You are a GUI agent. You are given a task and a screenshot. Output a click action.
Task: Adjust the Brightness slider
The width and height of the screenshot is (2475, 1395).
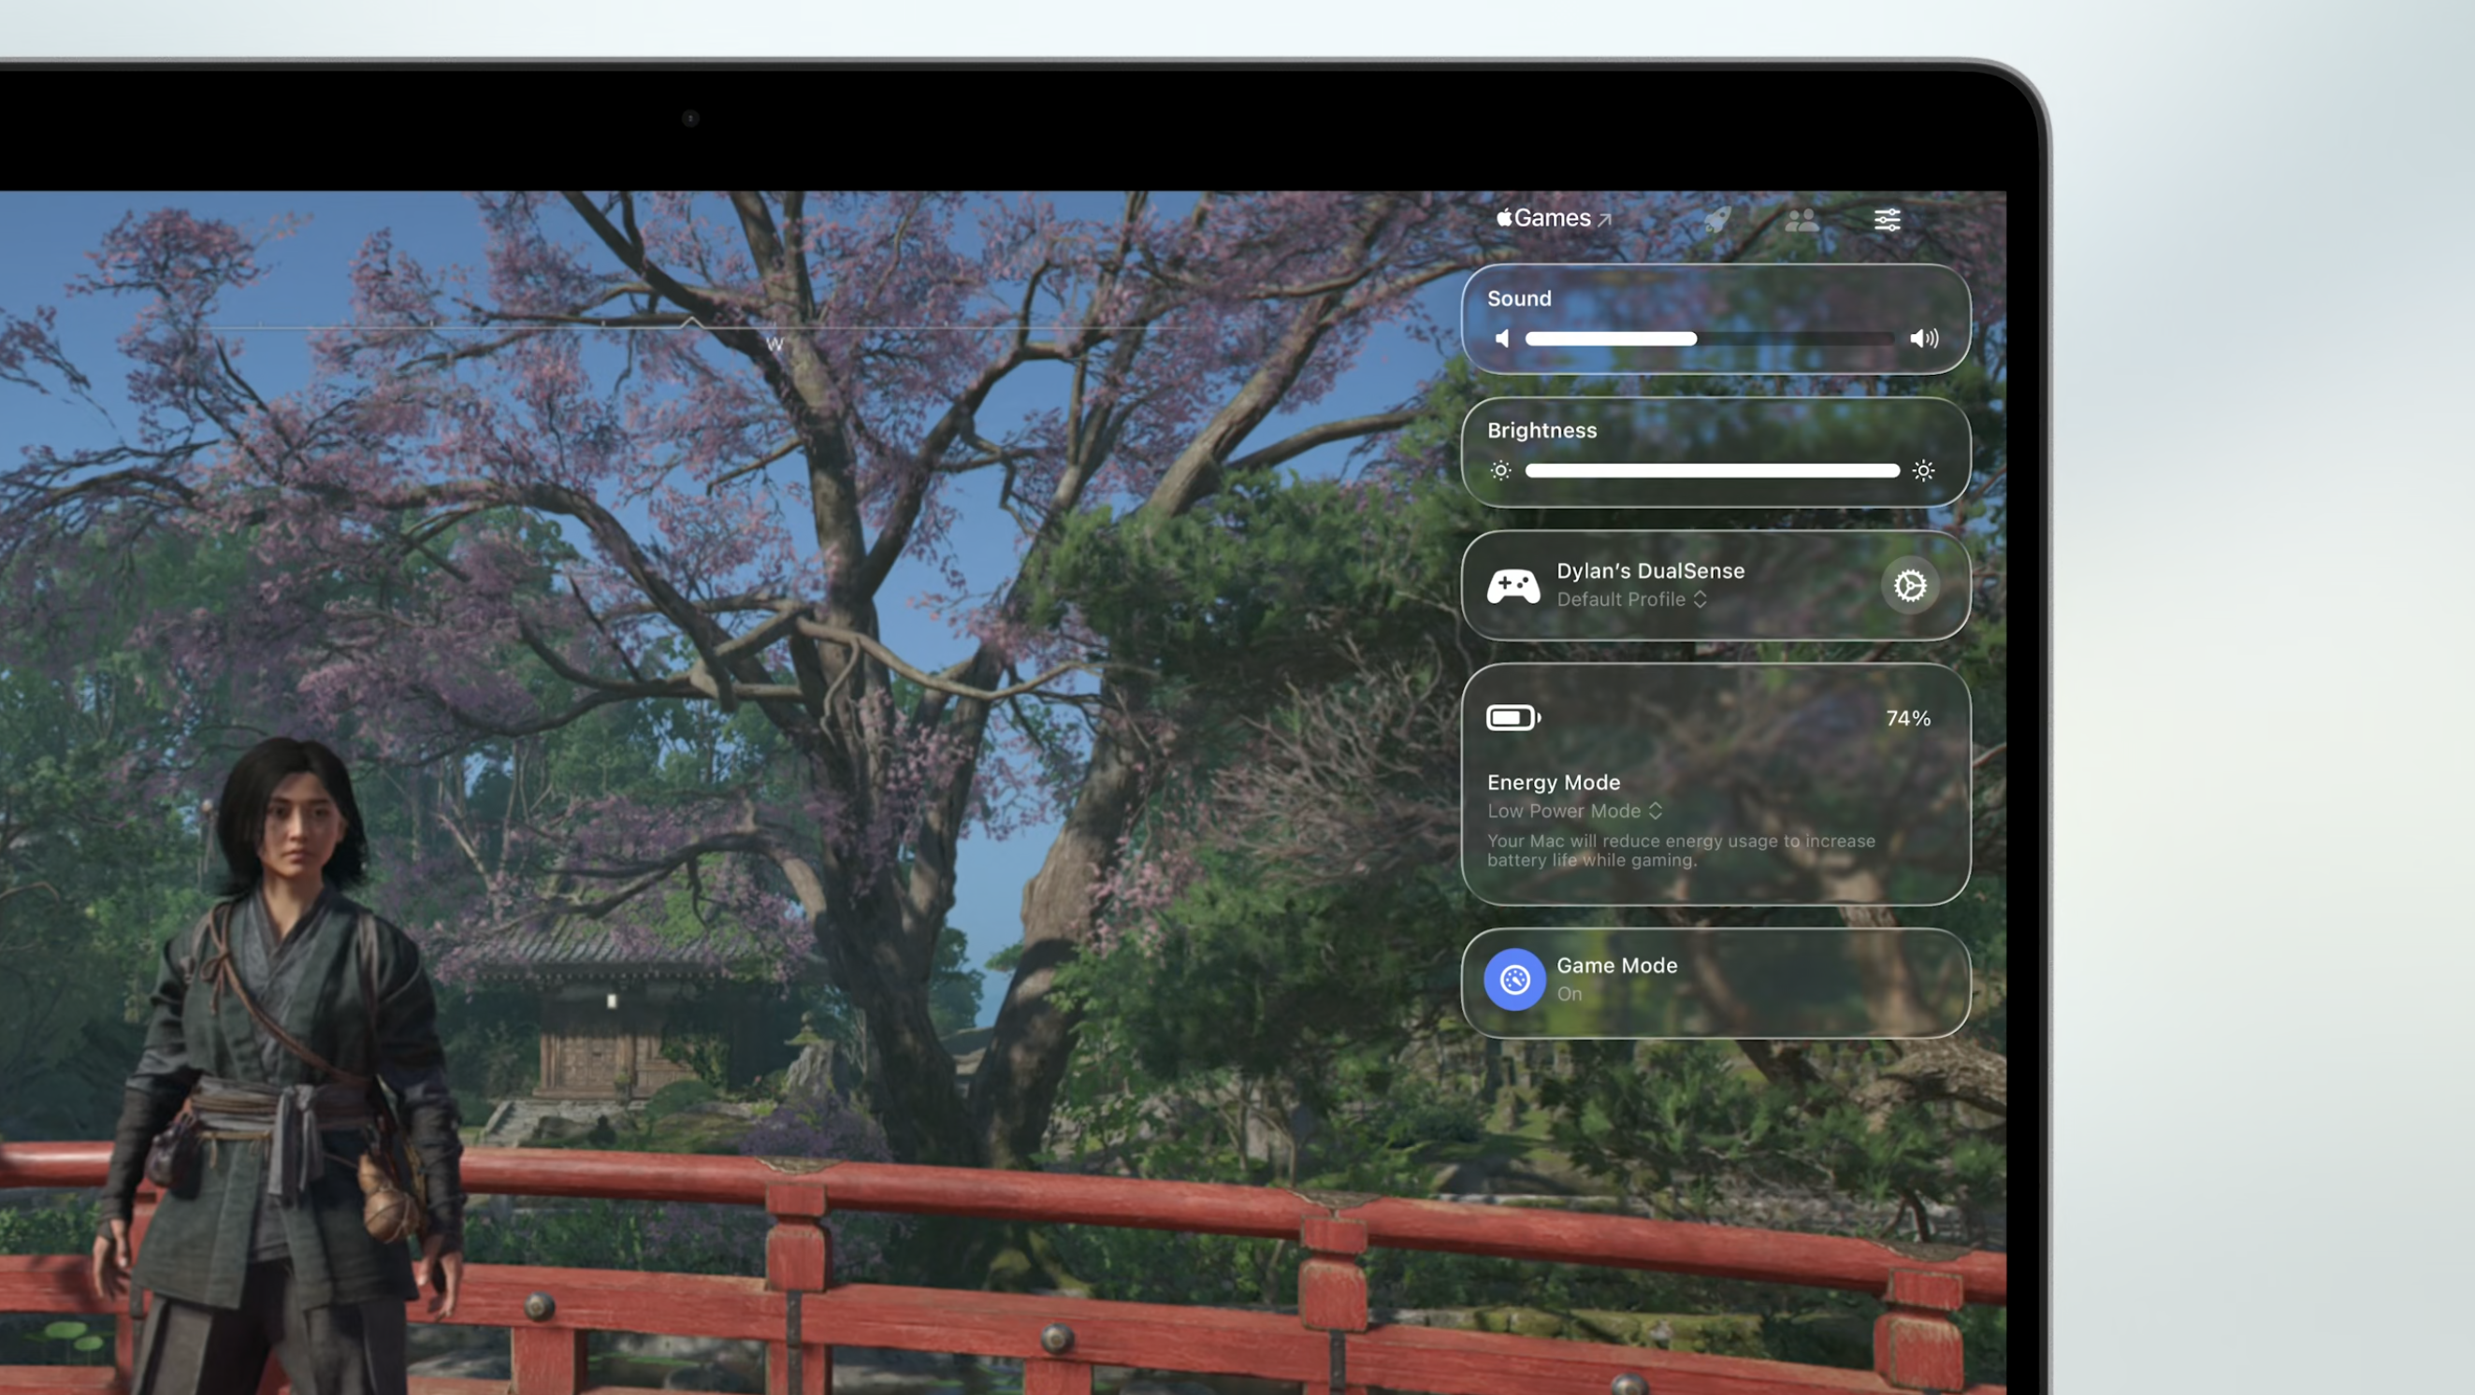pos(1712,470)
